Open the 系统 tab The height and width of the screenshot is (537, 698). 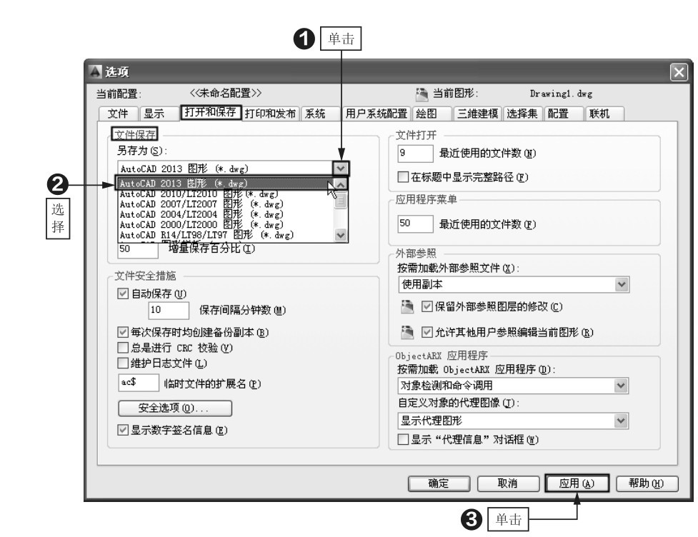click(319, 114)
